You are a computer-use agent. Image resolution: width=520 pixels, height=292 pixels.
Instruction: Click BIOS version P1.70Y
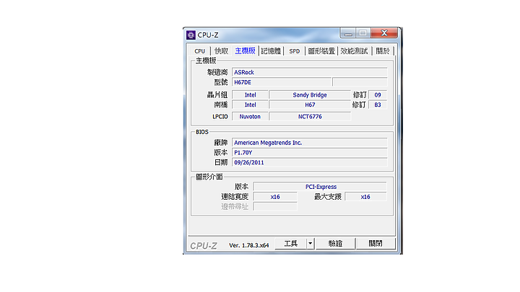[309, 153]
